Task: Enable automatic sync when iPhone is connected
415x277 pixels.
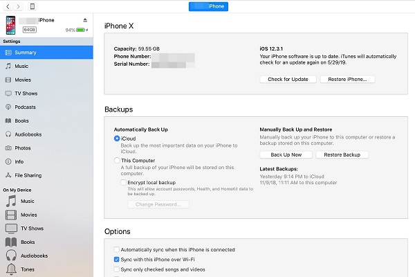Action: [x=116, y=249]
